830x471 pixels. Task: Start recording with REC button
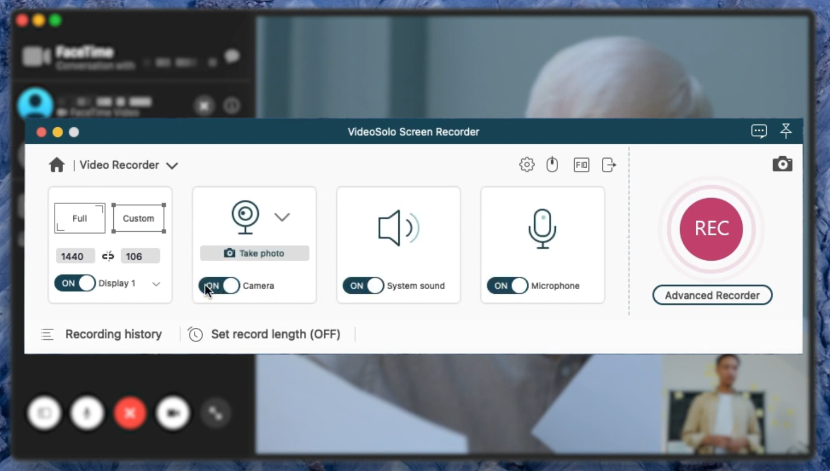click(x=712, y=228)
